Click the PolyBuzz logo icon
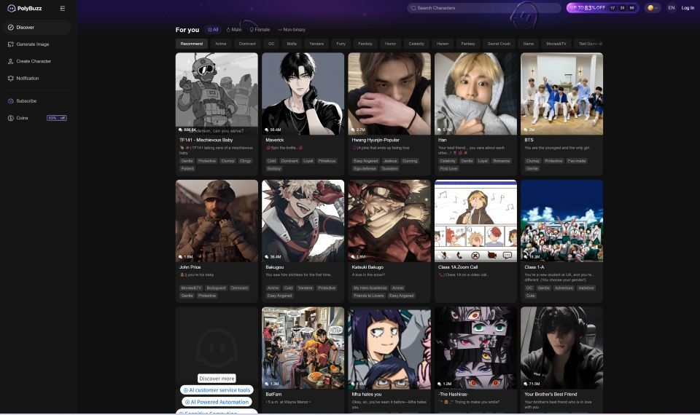 pos(11,8)
